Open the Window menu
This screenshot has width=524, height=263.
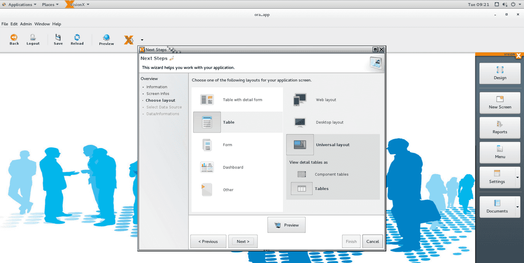tap(42, 24)
